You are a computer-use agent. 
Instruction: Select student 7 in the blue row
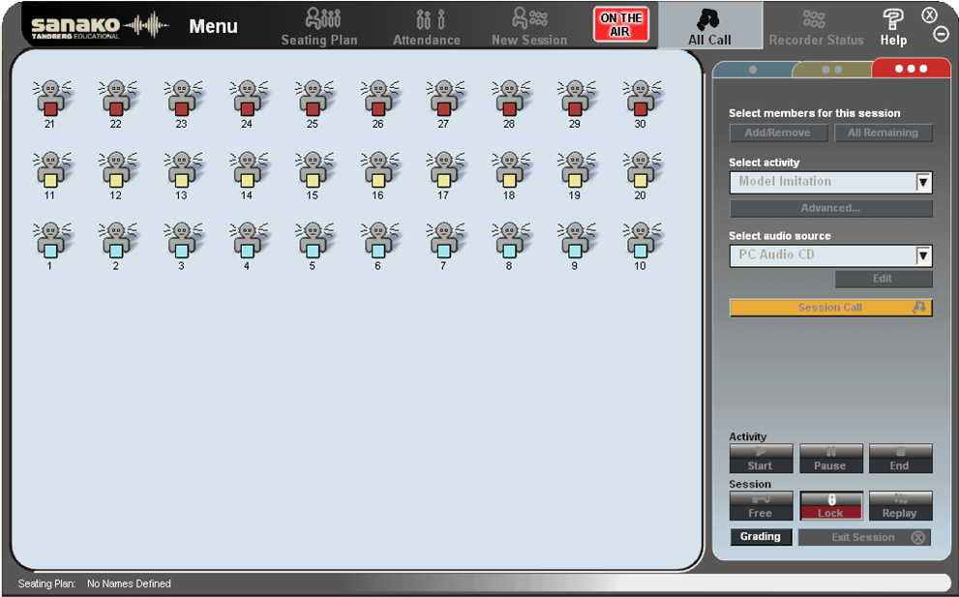click(x=443, y=246)
